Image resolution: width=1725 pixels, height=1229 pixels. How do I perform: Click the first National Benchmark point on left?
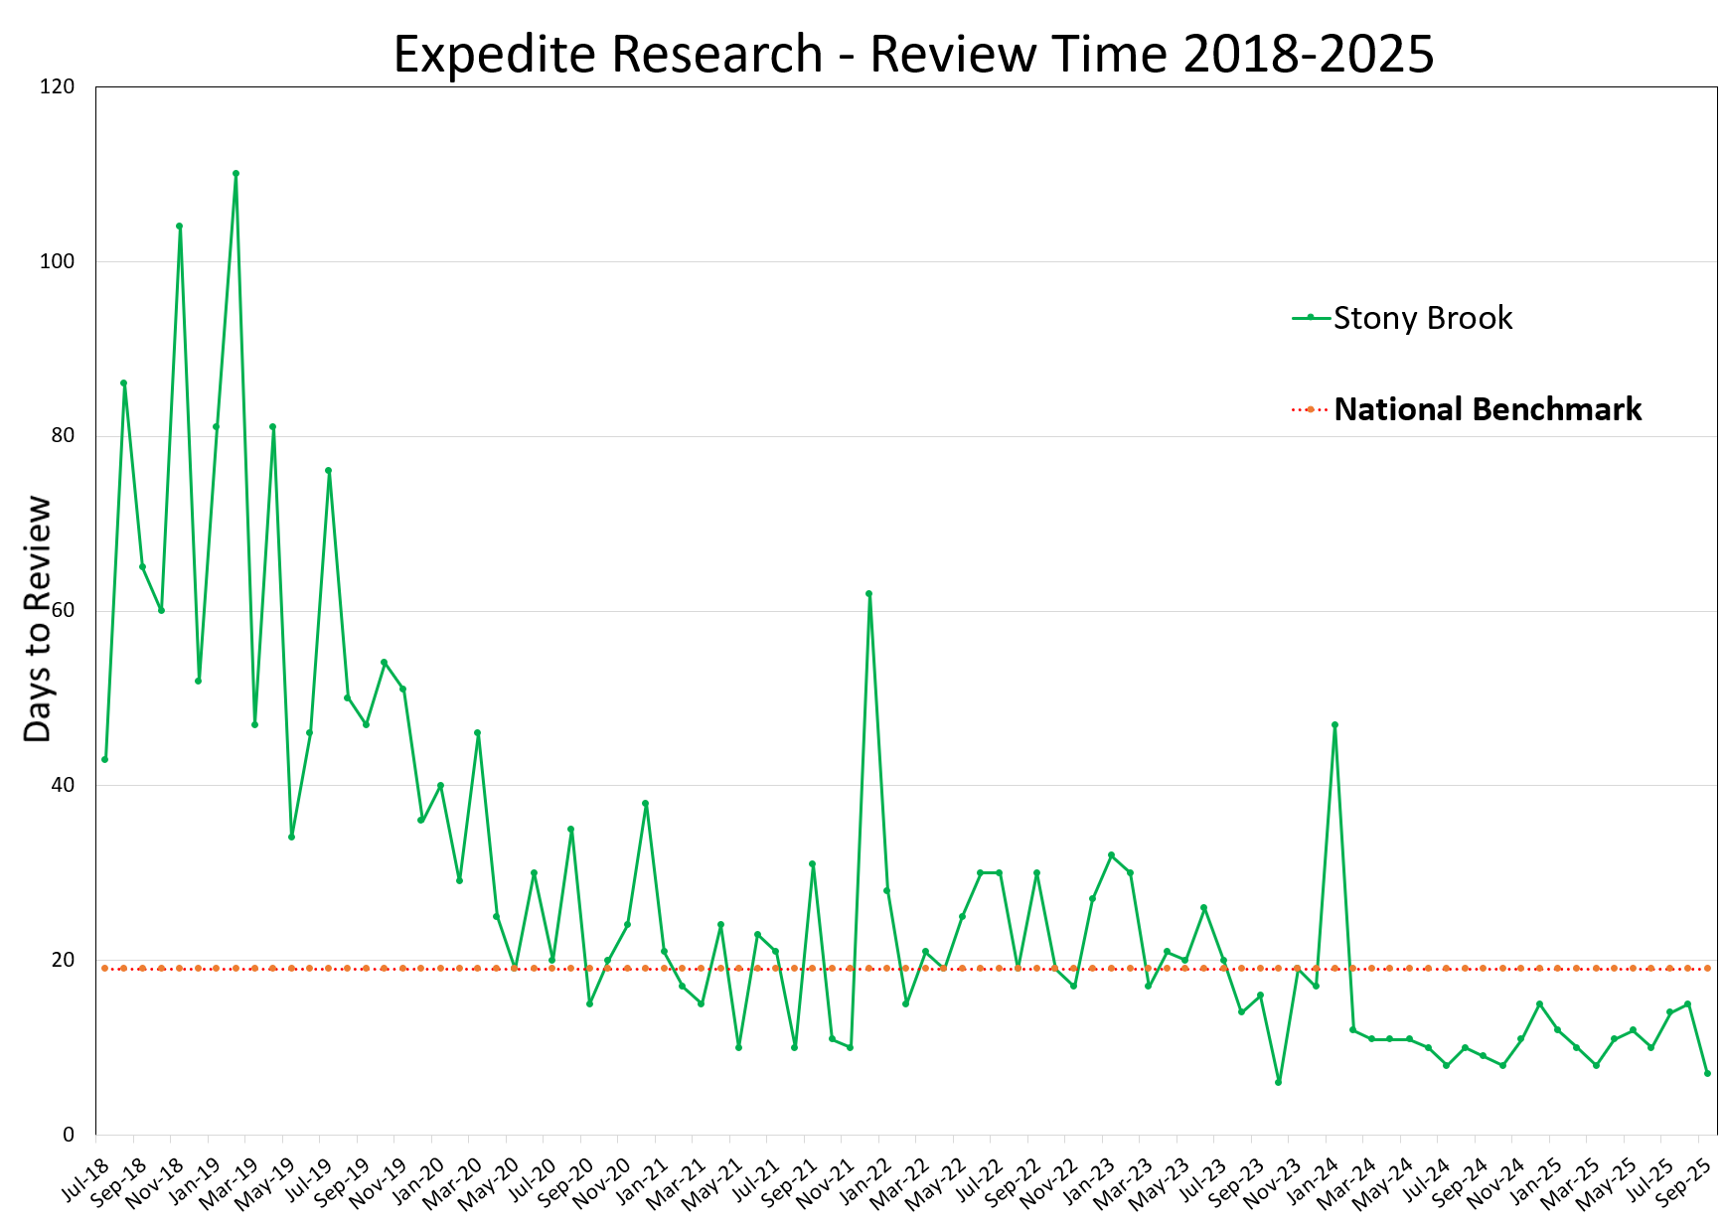tap(104, 968)
